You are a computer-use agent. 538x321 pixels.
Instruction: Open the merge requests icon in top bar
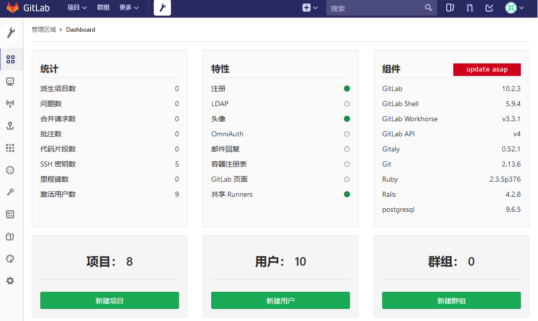[470, 8]
